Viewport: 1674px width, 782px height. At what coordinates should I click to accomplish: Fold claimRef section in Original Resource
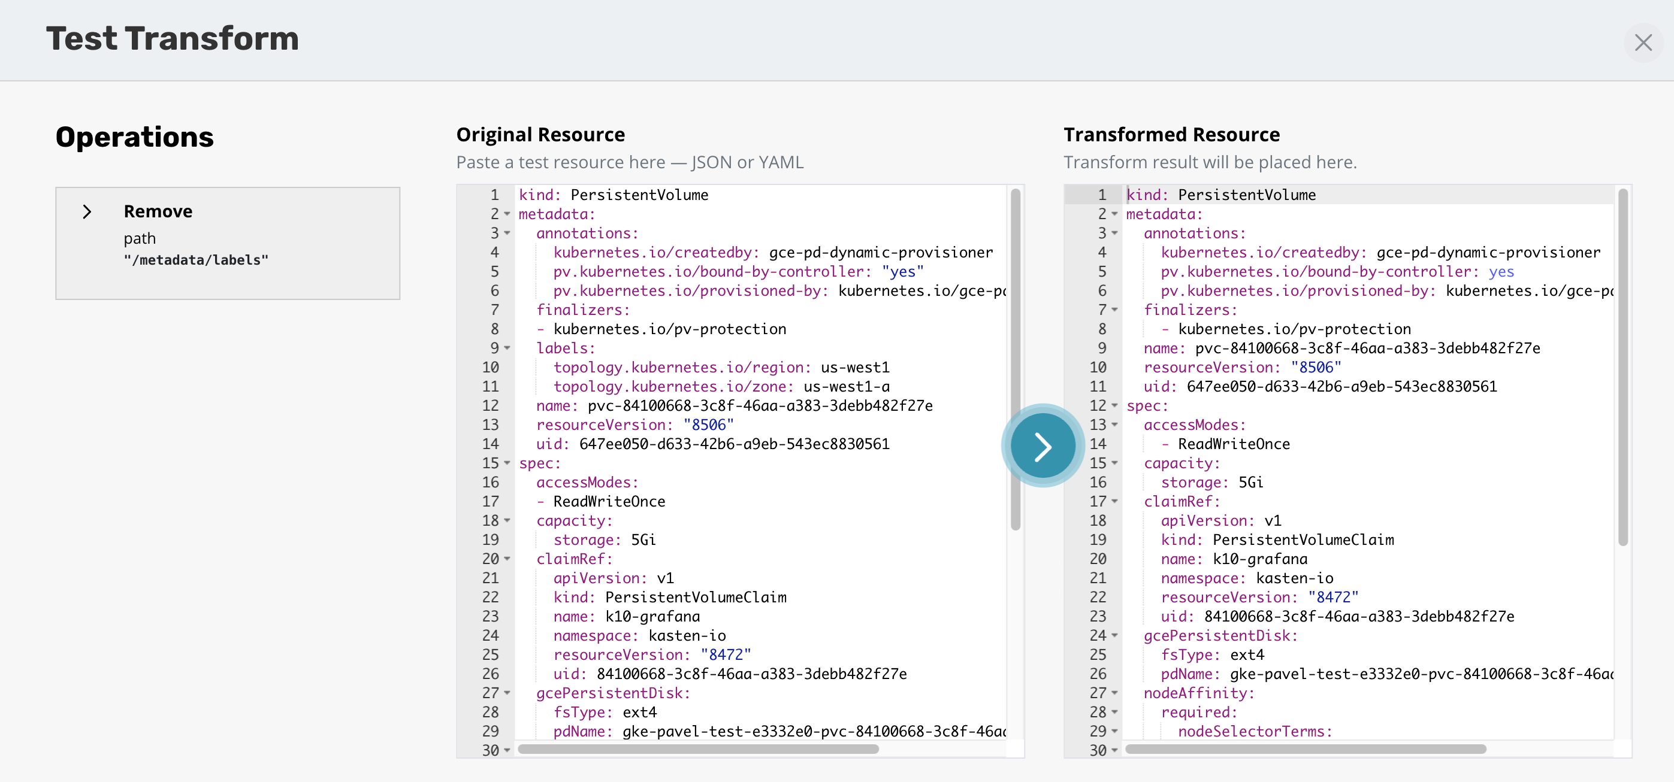tap(507, 559)
